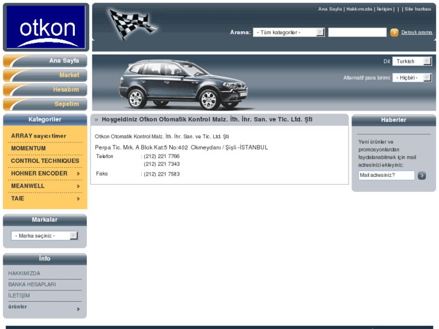Expand MEANWELL category arrow
This screenshot has width=439, height=329.
click(x=79, y=186)
